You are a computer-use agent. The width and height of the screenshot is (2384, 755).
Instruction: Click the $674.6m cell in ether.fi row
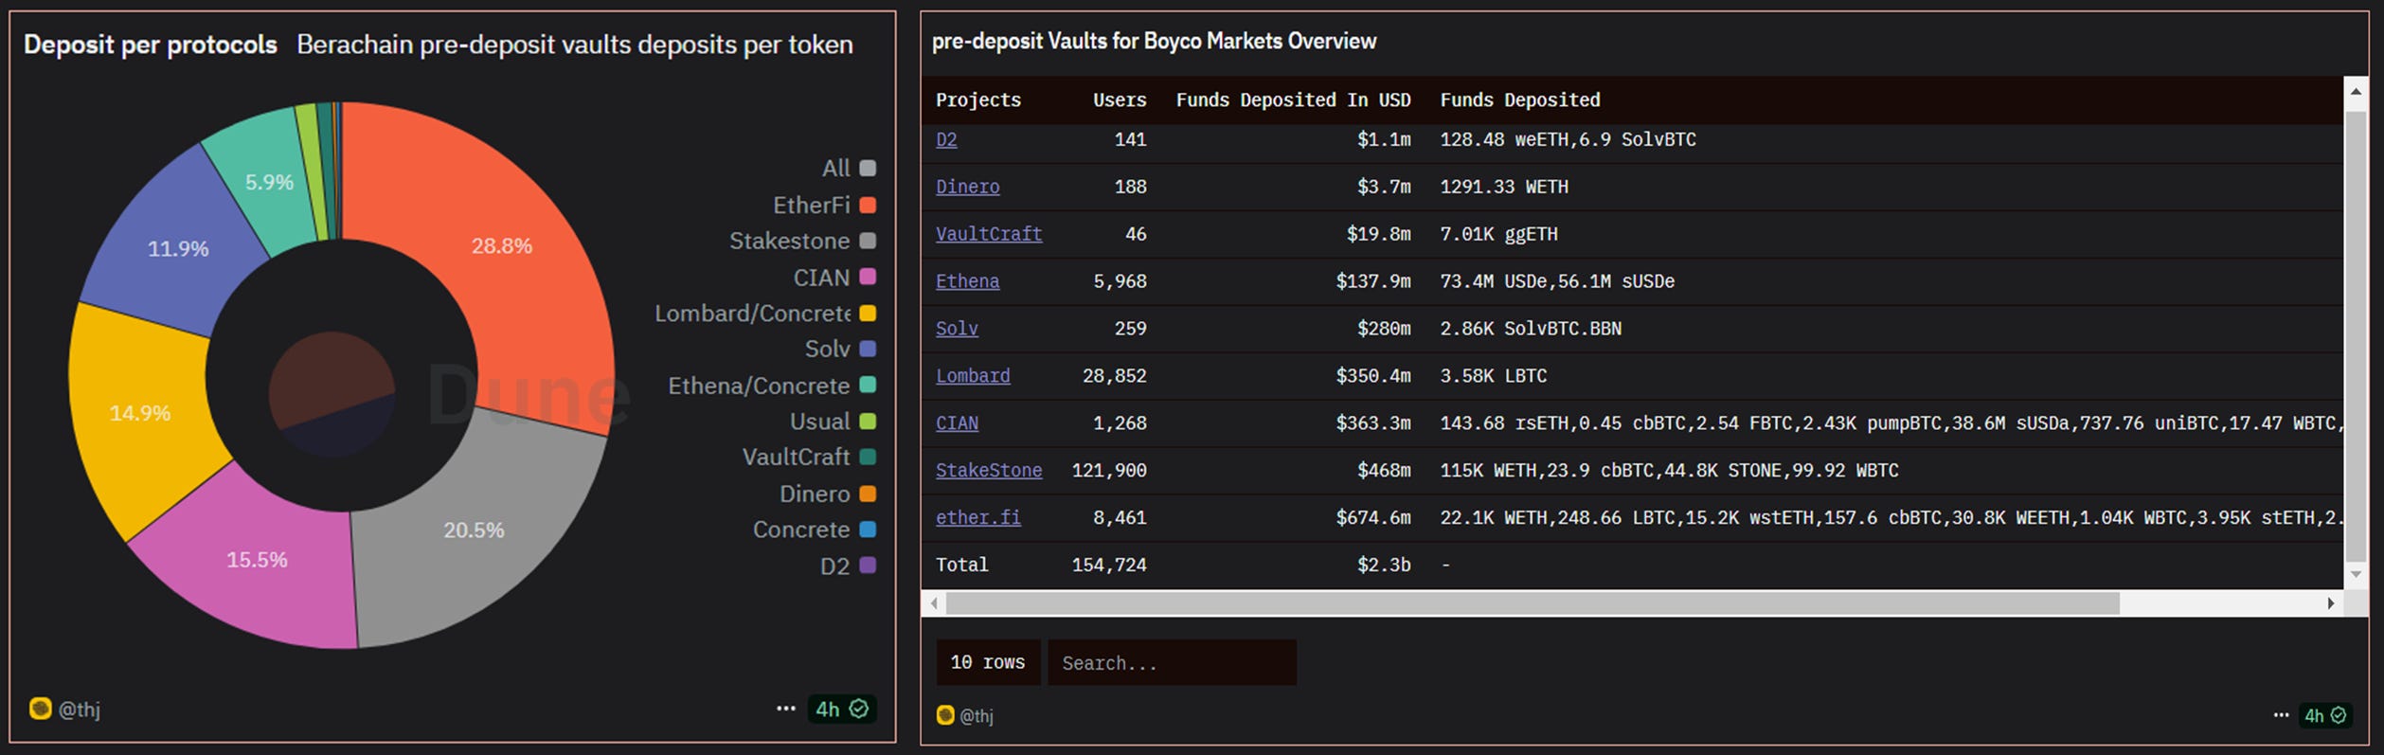point(1373,518)
